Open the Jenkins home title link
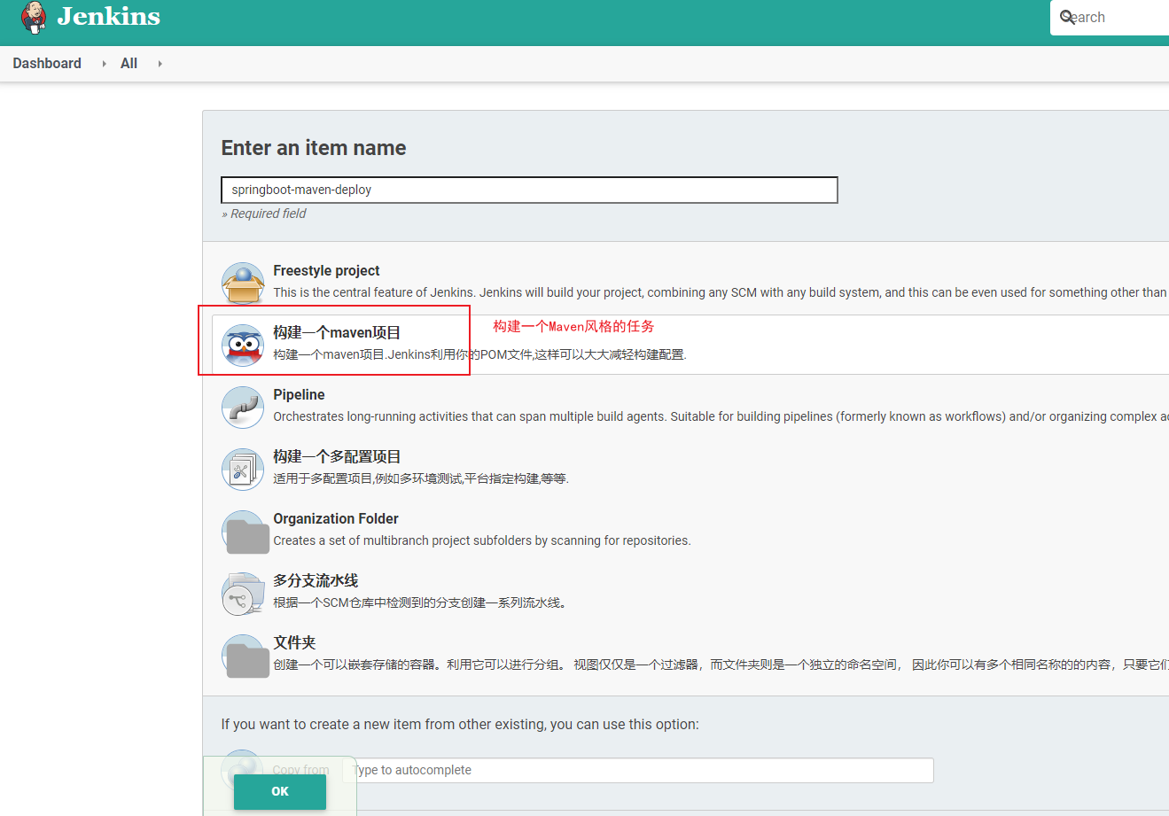The width and height of the screenshot is (1169, 816). pos(109,16)
